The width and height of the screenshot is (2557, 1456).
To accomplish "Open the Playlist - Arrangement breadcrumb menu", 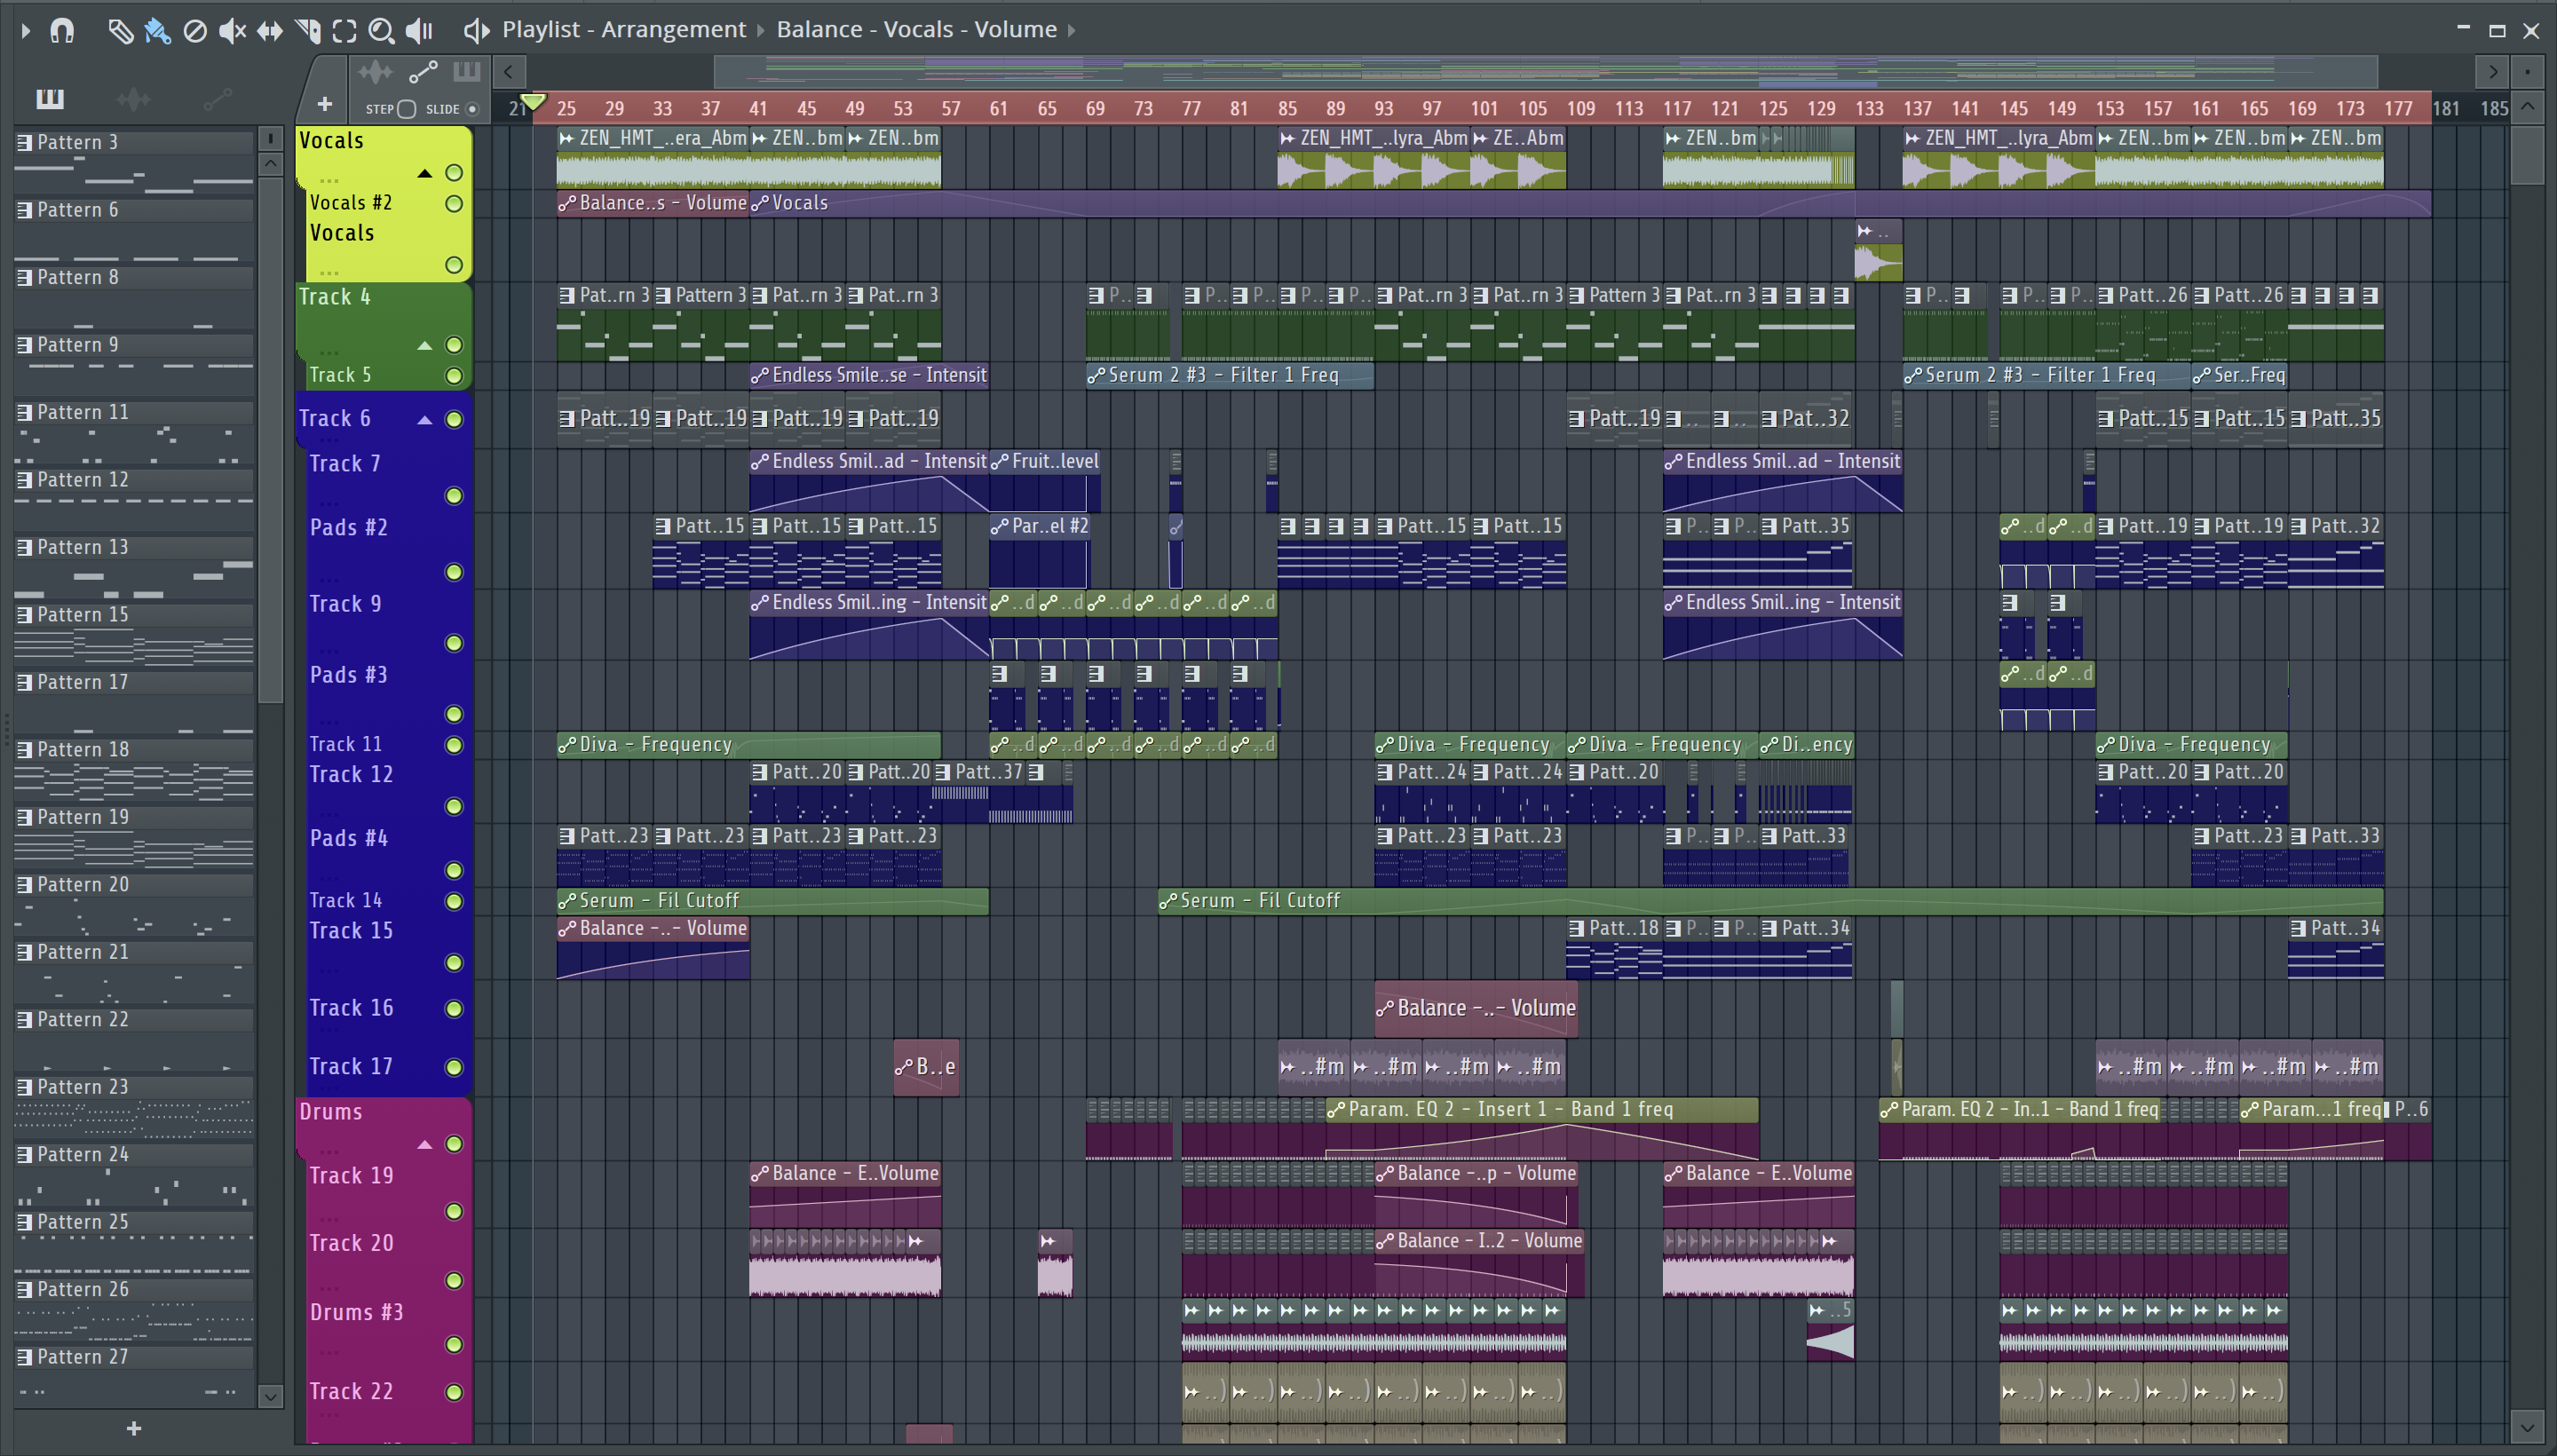I will [x=624, y=30].
